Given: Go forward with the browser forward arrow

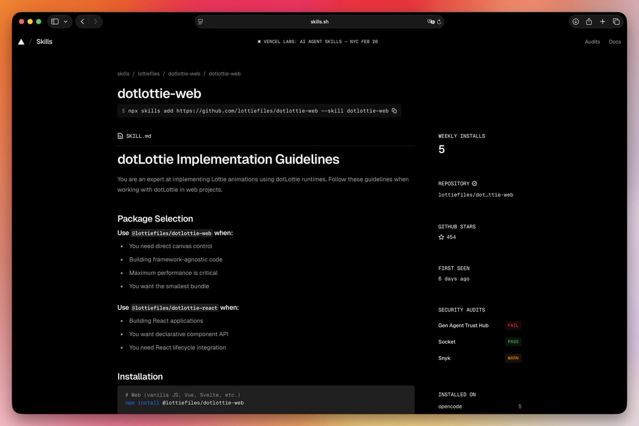Looking at the screenshot, I should (95, 22).
